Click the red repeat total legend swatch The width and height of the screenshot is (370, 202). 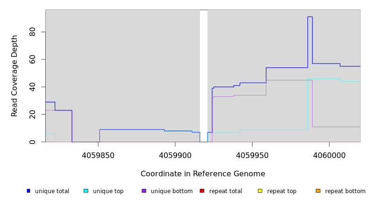(202, 191)
